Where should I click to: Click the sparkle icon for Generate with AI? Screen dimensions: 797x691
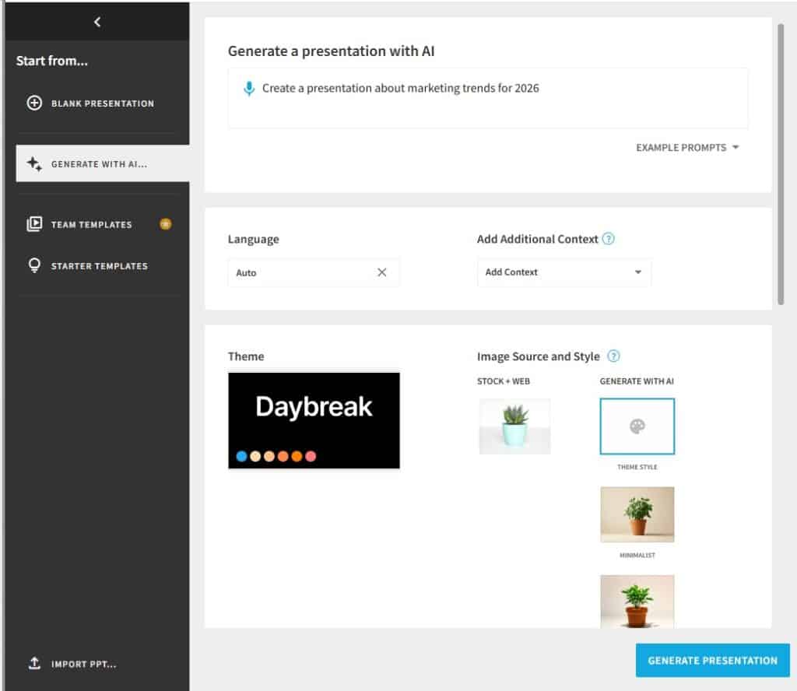click(34, 164)
